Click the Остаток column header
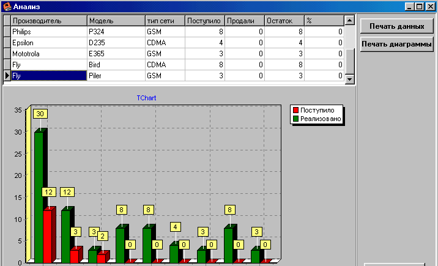 point(284,21)
